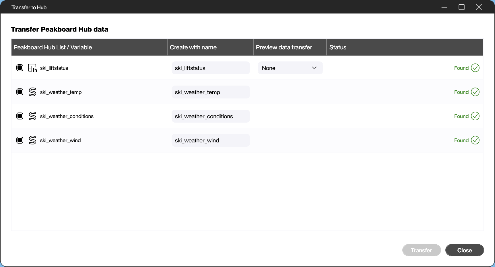Click the green checkmark icon in ski_liftstatus row
The height and width of the screenshot is (267, 495).
click(x=475, y=68)
